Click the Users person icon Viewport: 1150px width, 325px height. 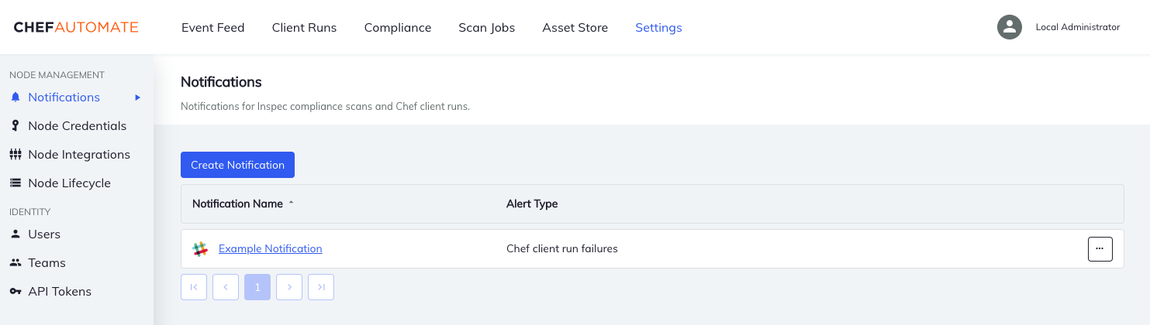coord(15,234)
